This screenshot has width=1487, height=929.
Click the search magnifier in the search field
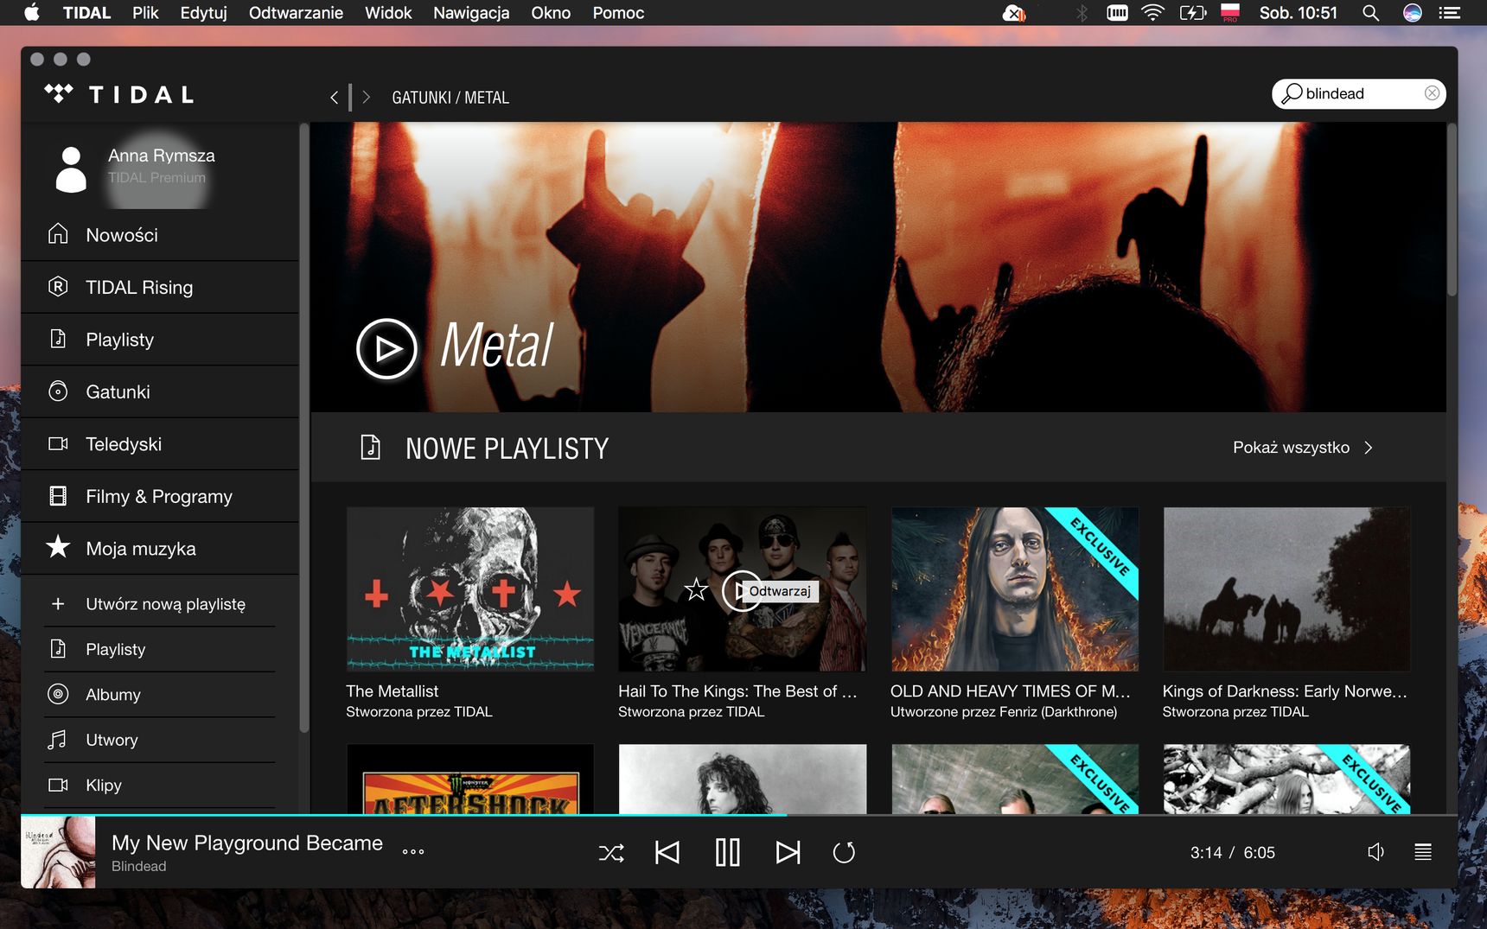(1292, 93)
